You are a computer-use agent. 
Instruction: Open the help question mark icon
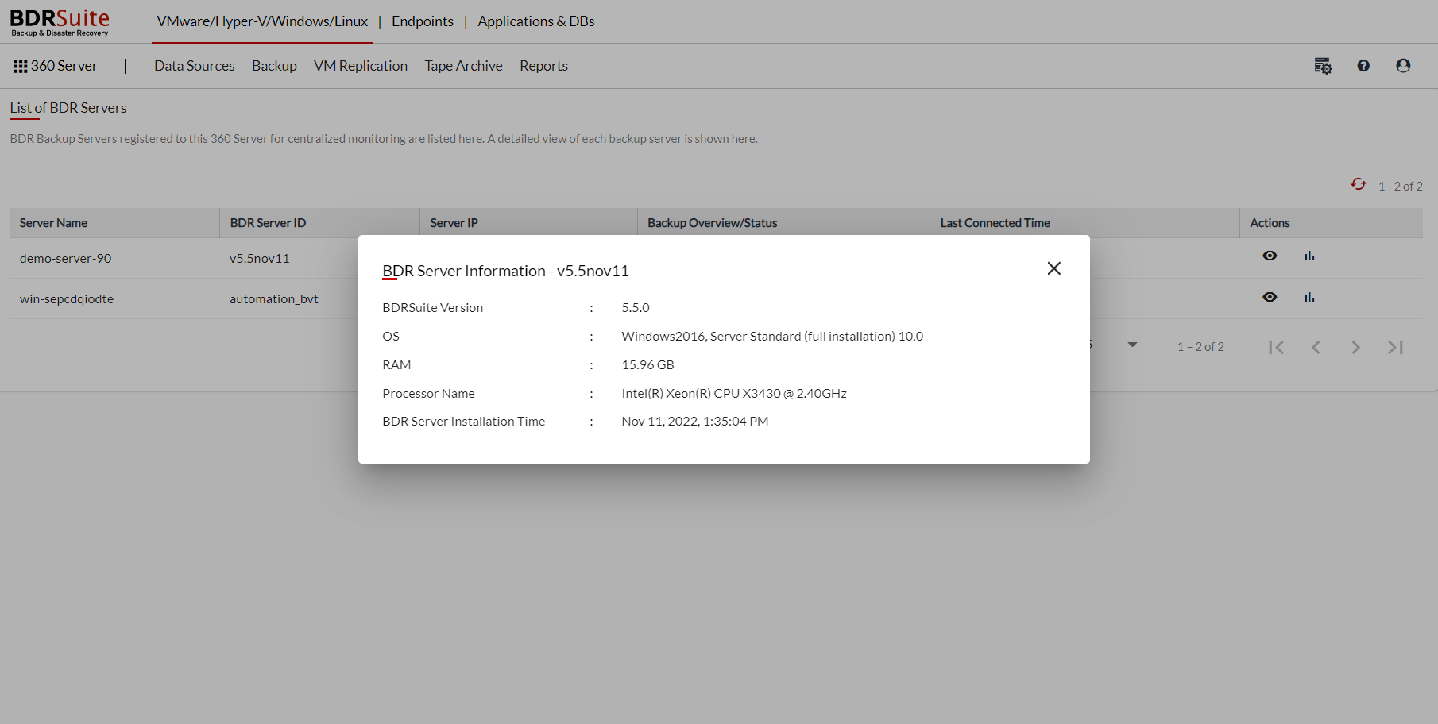click(x=1363, y=66)
